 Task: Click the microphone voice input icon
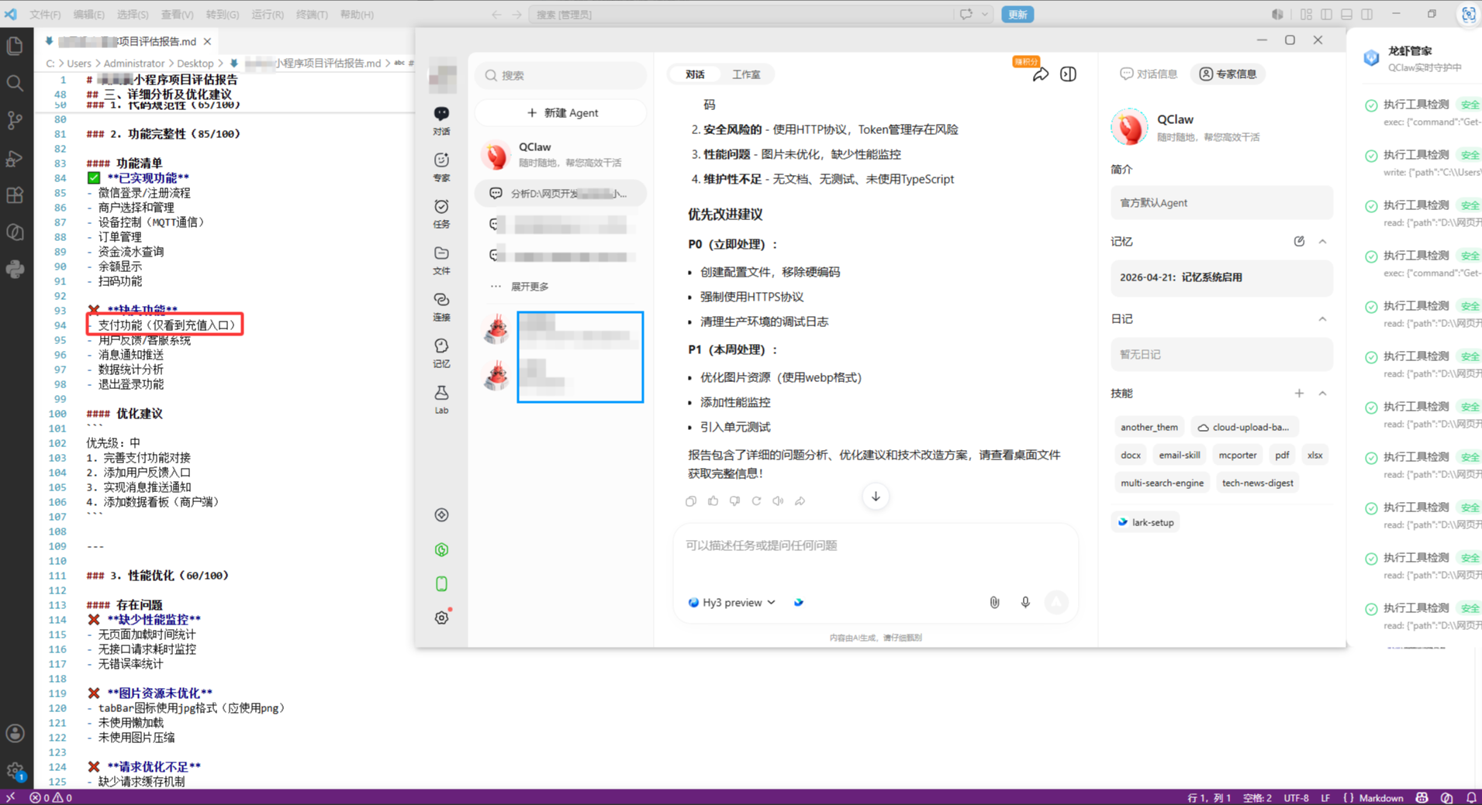point(1025,602)
